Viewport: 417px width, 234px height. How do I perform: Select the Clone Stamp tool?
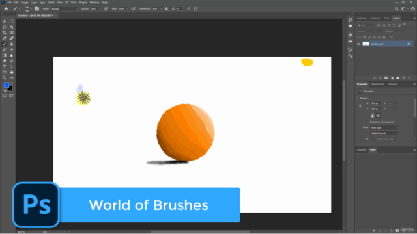coord(12,44)
